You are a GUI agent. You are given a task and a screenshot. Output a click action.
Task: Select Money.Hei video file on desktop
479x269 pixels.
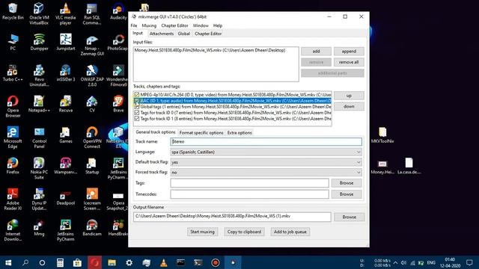tap(382, 167)
